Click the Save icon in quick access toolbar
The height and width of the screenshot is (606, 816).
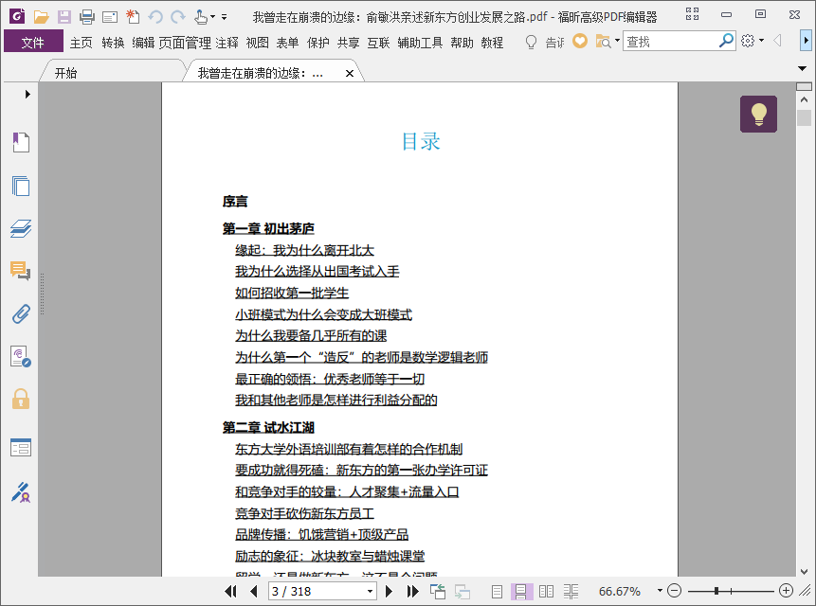[64, 17]
